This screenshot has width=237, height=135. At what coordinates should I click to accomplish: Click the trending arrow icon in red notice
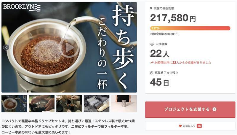(152, 63)
